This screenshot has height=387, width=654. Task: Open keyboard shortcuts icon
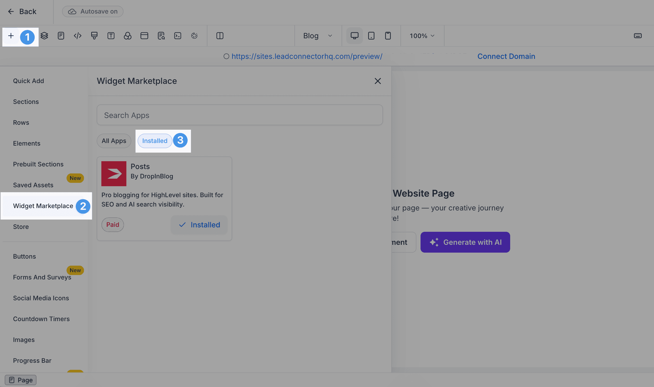[638, 36]
